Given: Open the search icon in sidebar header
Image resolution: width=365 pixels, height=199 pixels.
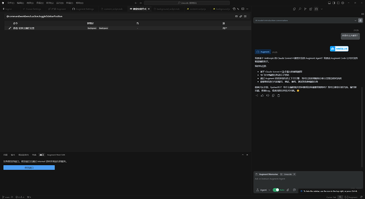Looking at the screenshot, I should coord(299,9).
